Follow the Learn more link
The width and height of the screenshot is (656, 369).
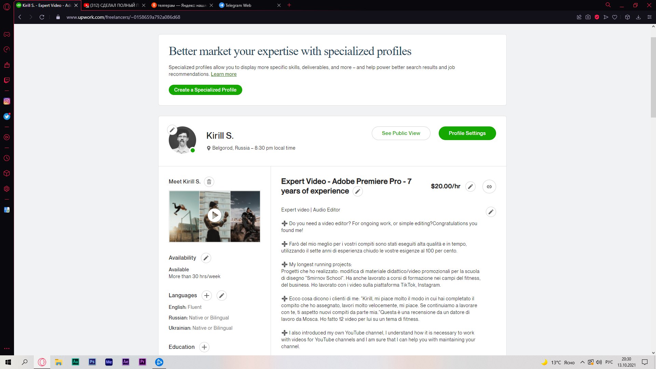[x=224, y=74]
